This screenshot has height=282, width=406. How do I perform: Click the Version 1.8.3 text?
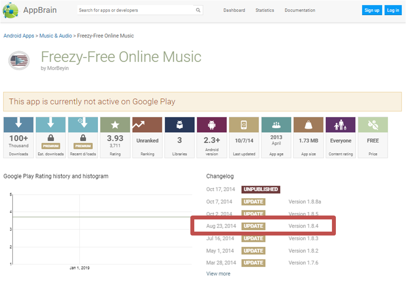coord(304,239)
